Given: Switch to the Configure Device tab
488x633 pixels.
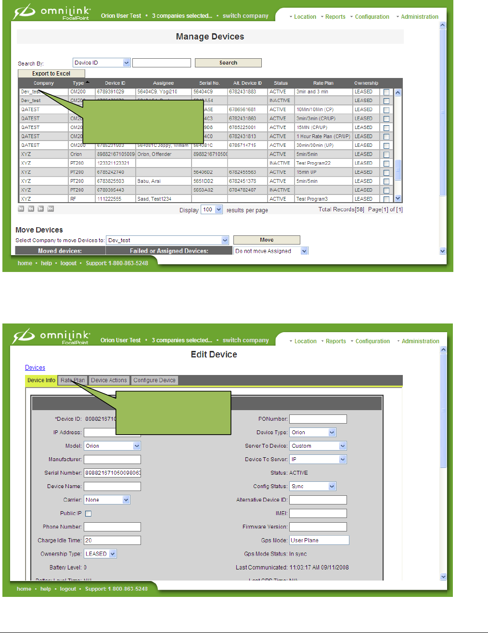Looking at the screenshot, I should tap(154, 380).
